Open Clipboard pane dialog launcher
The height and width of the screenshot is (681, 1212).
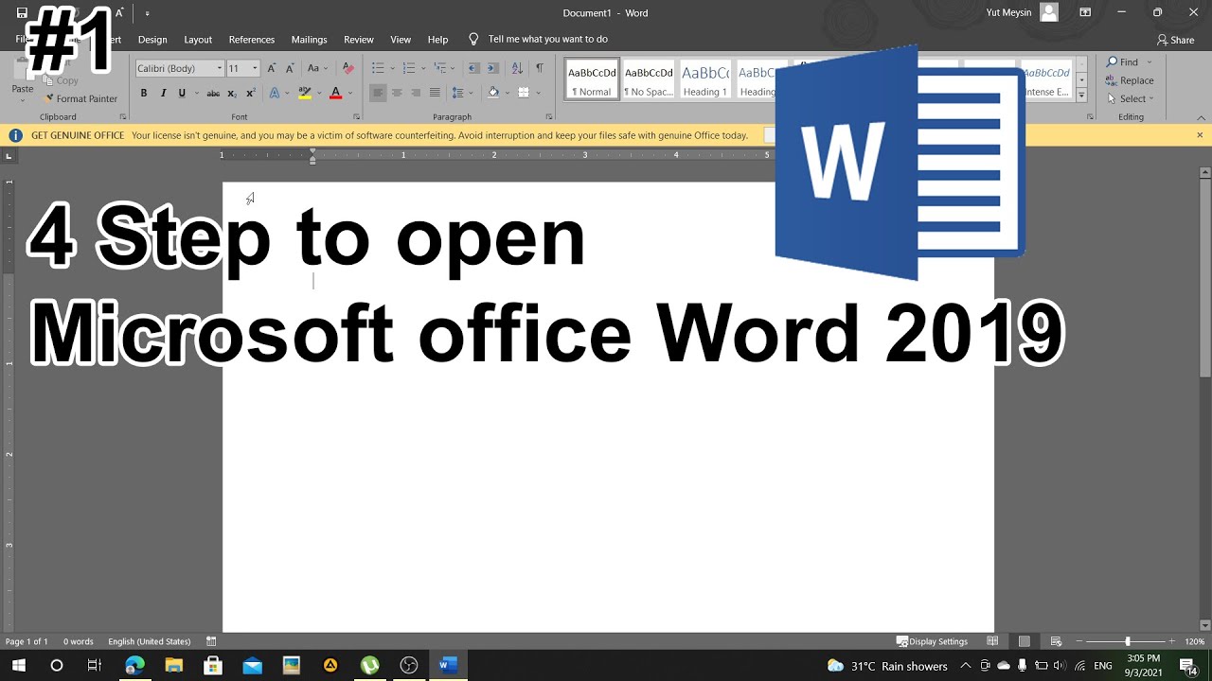tap(123, 117)
